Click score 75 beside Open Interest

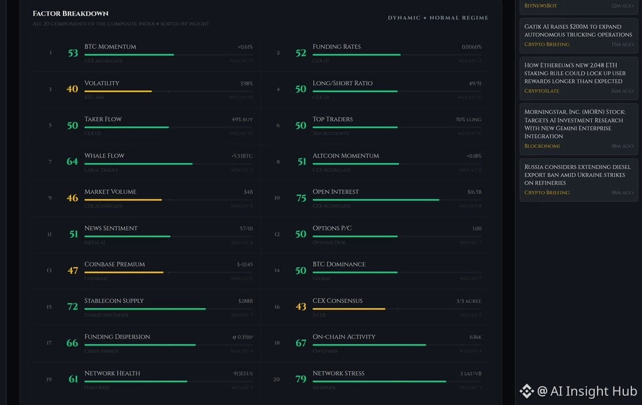point(301,198)
